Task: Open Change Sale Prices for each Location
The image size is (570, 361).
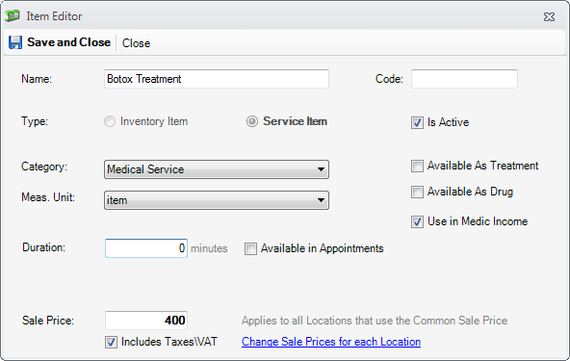Action: point(331,342)
